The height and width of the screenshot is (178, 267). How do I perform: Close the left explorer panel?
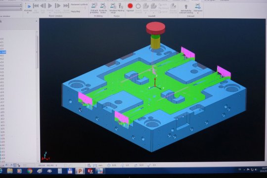point(37,21)
